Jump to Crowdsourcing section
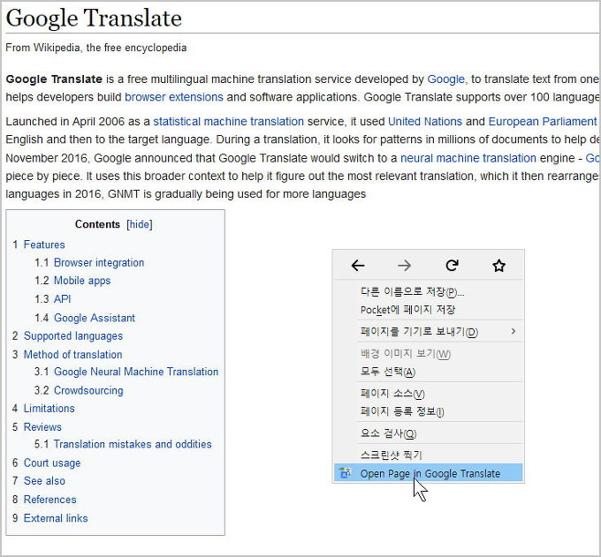 pyautogui.click(x=88, y=390)
